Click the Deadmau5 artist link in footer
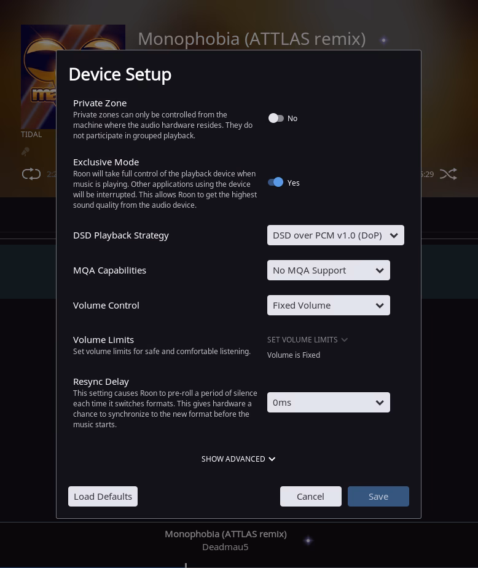Viewport: 478px width, 568px height. (x=225, y=547)
